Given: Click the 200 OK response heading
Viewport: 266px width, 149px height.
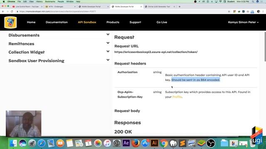Looking at the screenshot, I should (123, 132).
